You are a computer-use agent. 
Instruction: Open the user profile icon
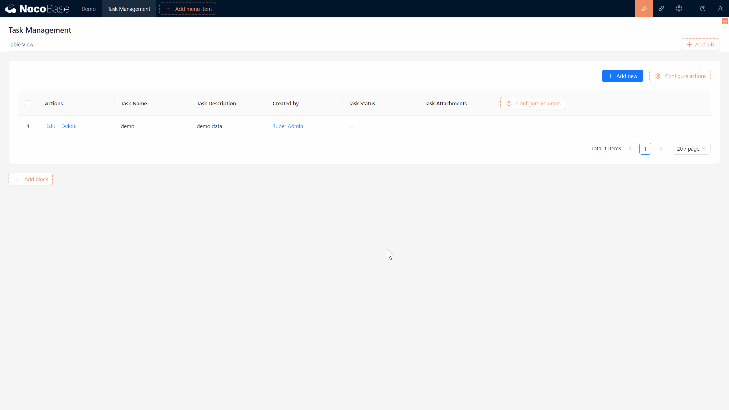click(x=720, y=9)
